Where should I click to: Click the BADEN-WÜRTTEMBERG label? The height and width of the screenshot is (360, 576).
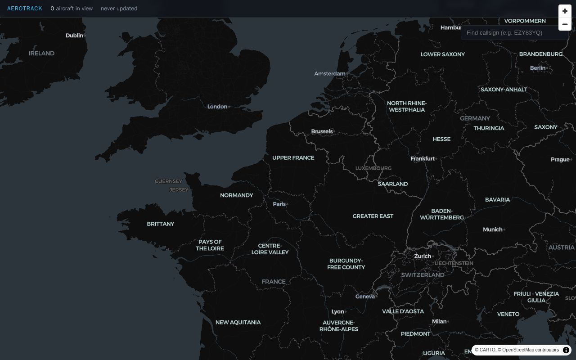[442, 214]
